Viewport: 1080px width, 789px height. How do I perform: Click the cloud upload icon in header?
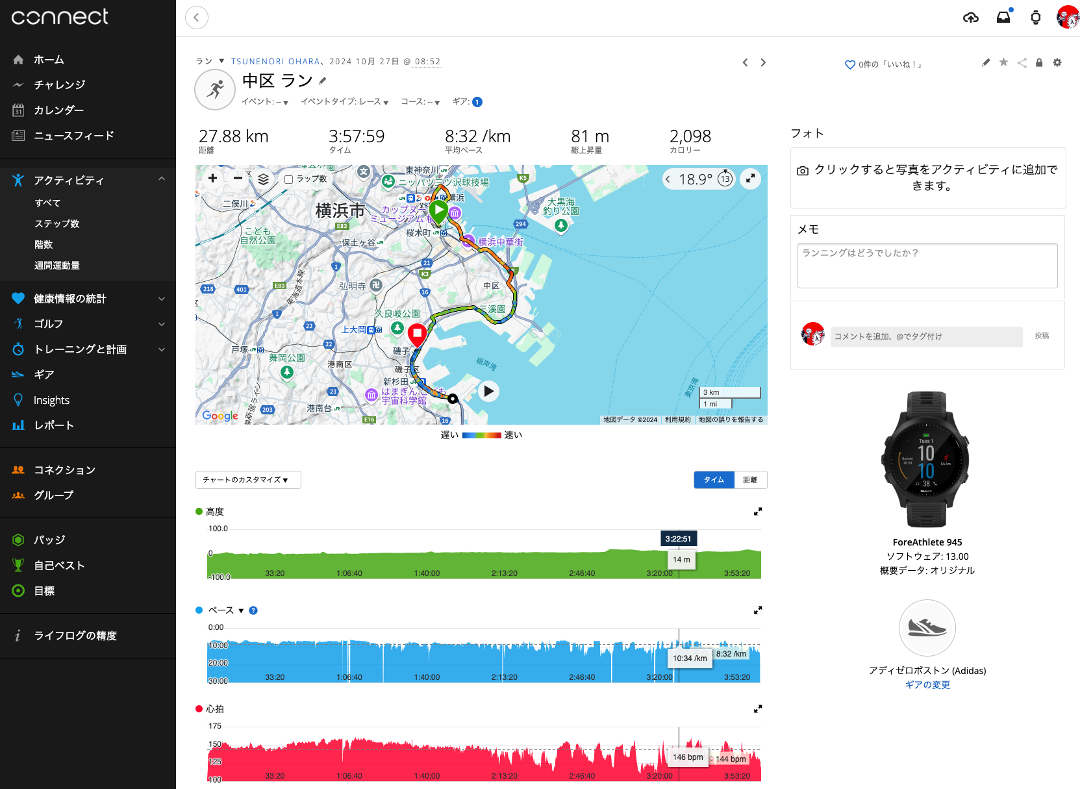tap(970, 18)
